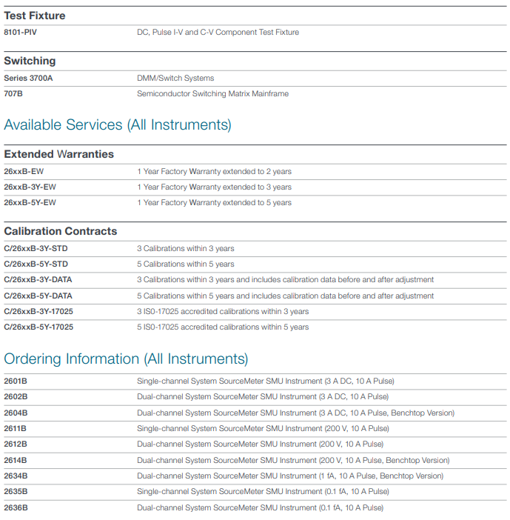This screenshot has height=520, width=510.
Task: Click the '3 A DC, 10 A Pulse, Benchtop Version' description
Action: 296,413
